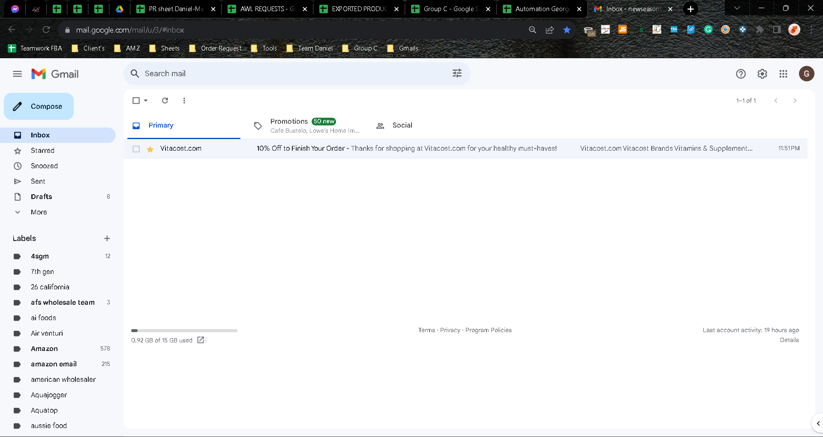
Task: Open the Snoozed folder
Action: tap(58, 166)
